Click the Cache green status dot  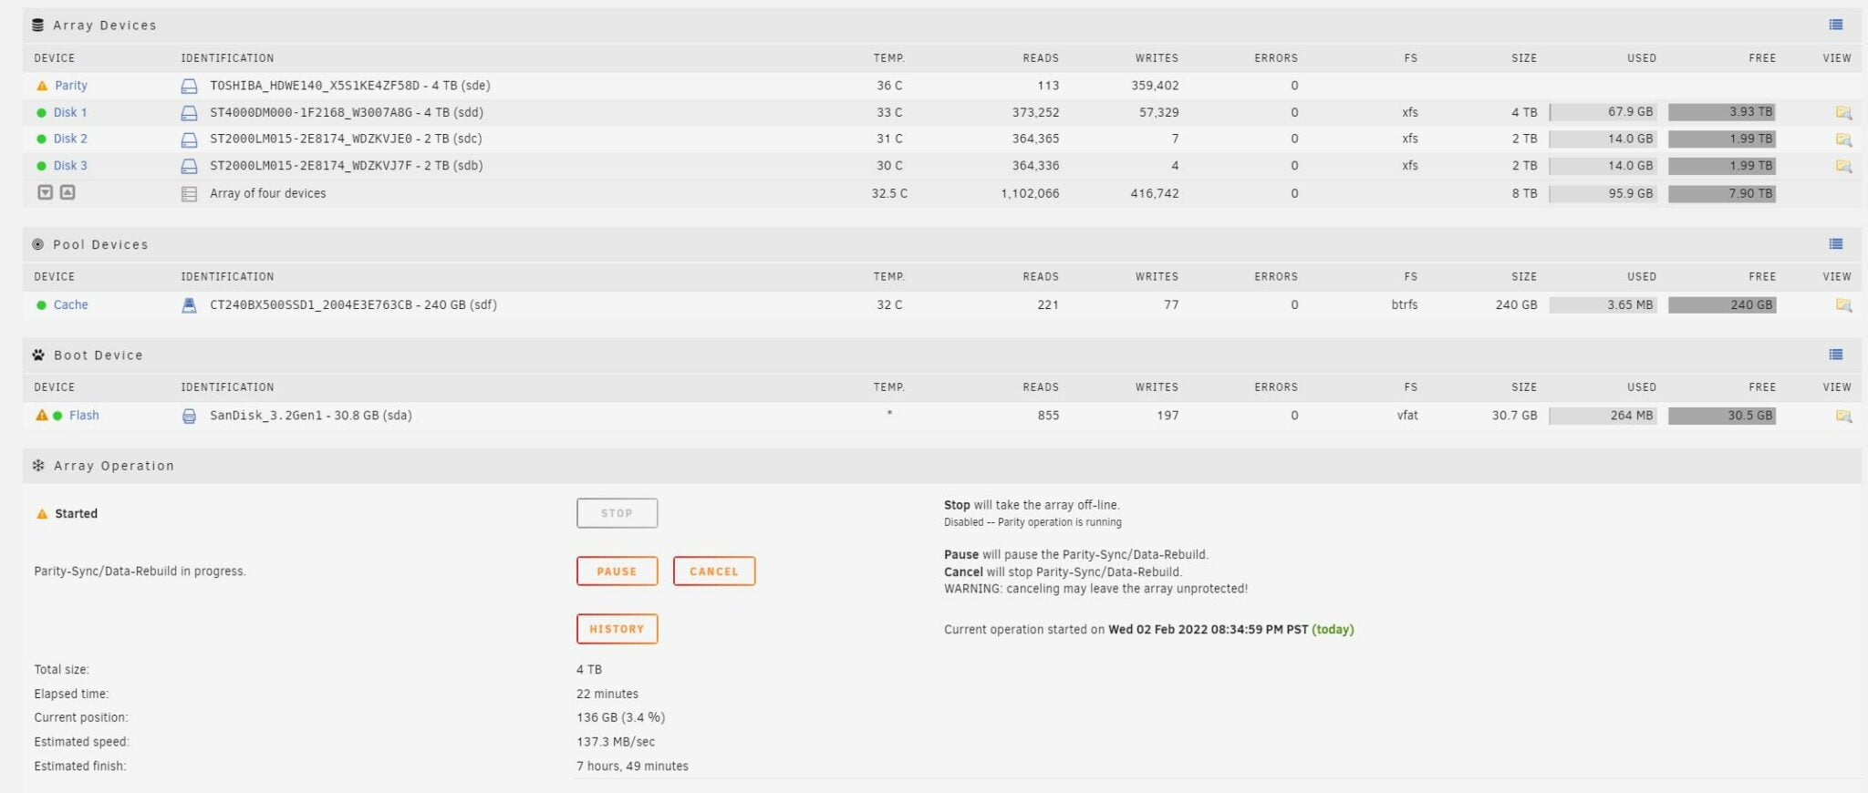point(41,305)
